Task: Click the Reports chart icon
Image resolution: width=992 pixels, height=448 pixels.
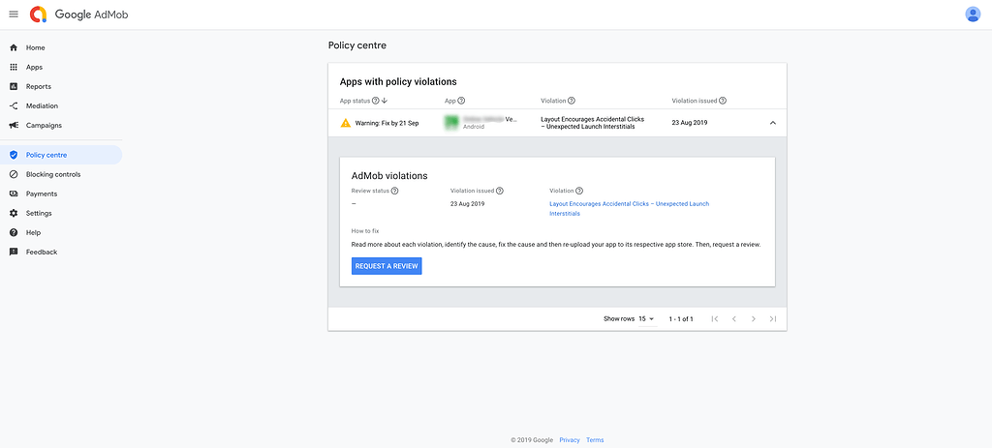Action: click(14, 86)
